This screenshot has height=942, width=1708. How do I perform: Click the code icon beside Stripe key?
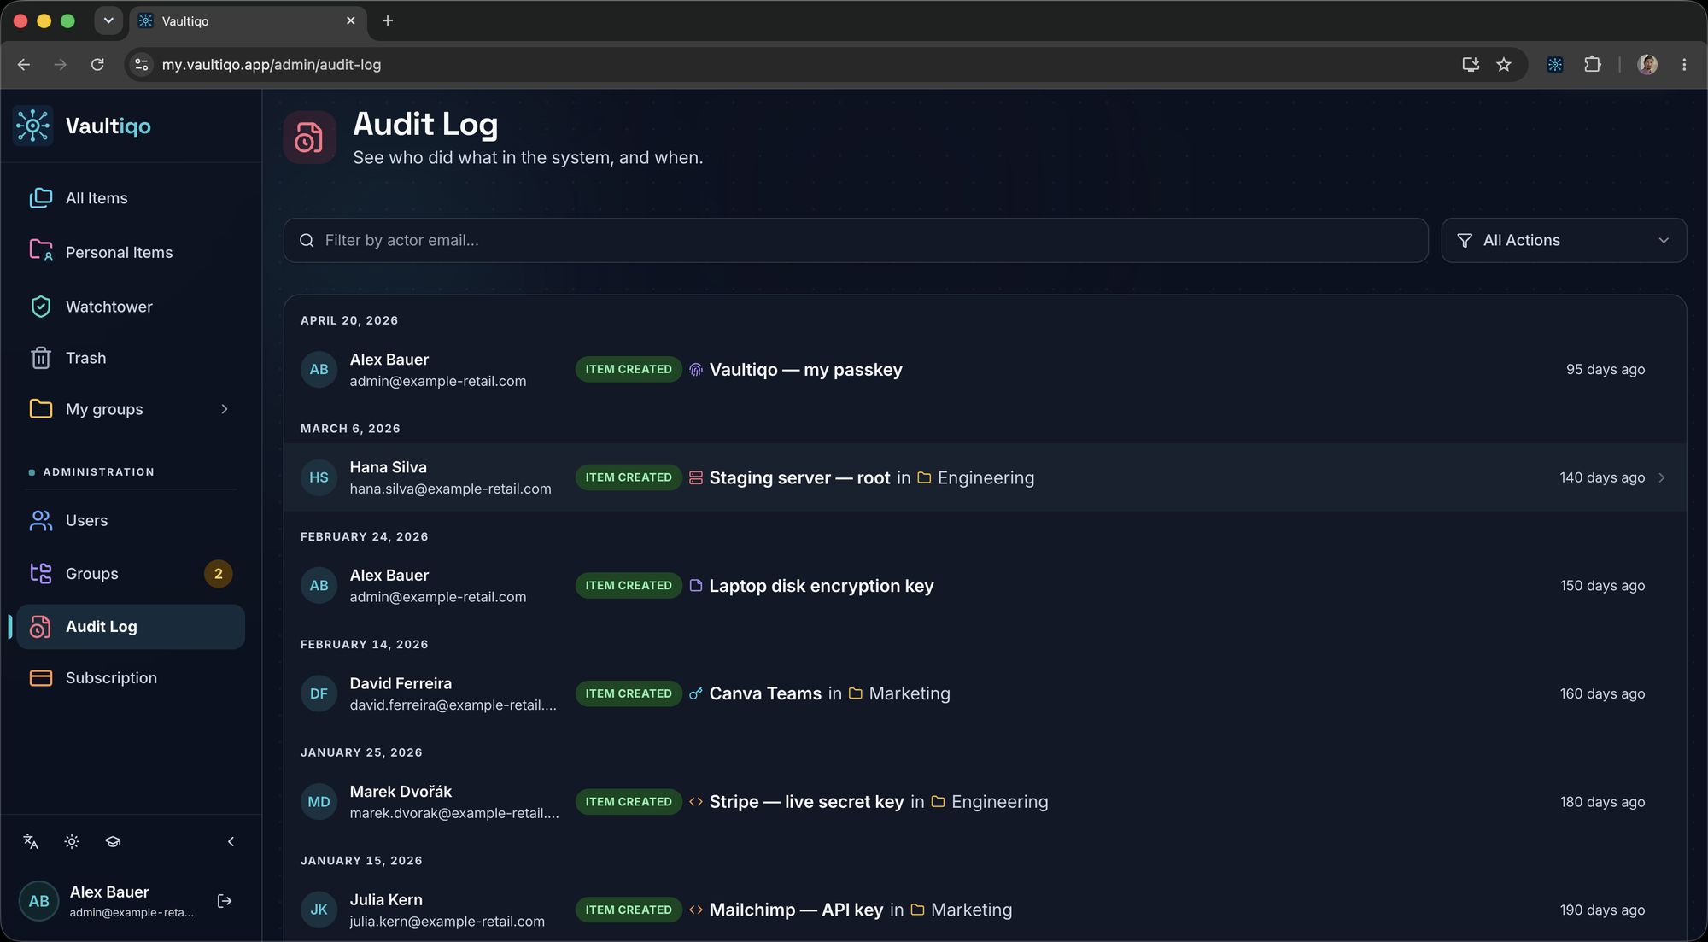click(x=696, y=802)
